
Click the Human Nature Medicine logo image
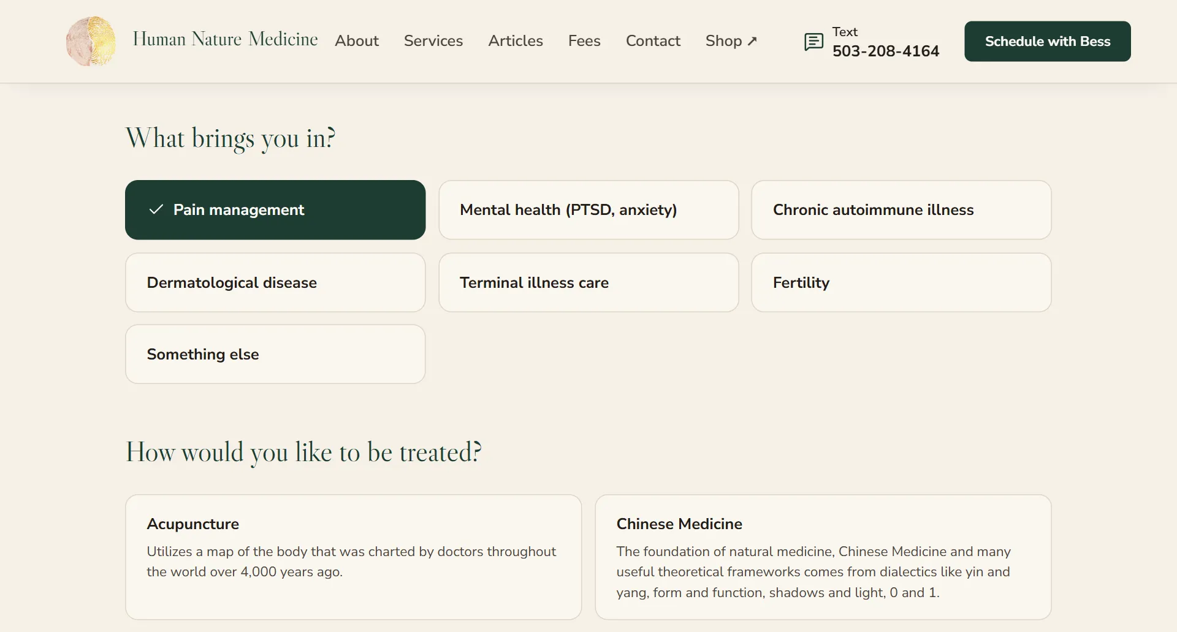point(91,41)
